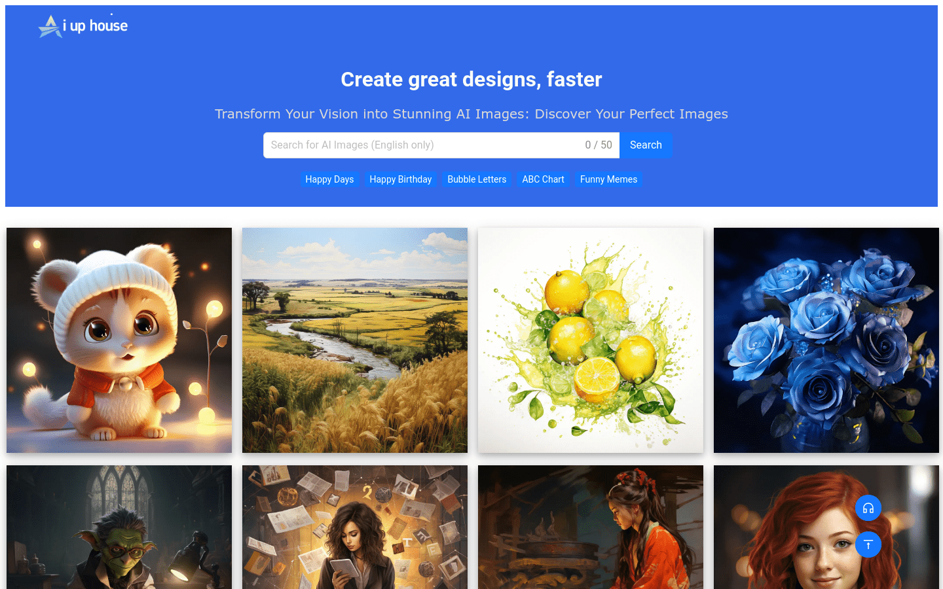Image resolution: width=943 pixels, height=589 pixels.
Task: Click the blue Search button
Action: (x=646, y=145)
